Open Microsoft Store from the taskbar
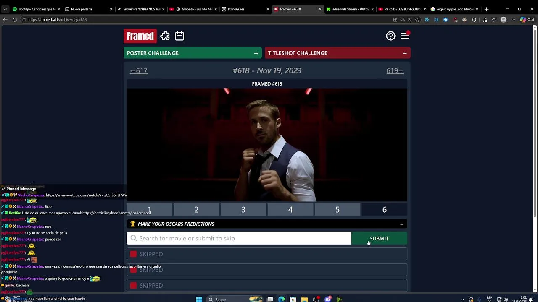The height and width of the screenshot is (302, 538). [x=293, y=299]
